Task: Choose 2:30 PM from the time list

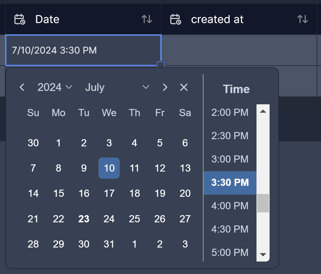Action: pyautogui.click(x=230, y=136)
